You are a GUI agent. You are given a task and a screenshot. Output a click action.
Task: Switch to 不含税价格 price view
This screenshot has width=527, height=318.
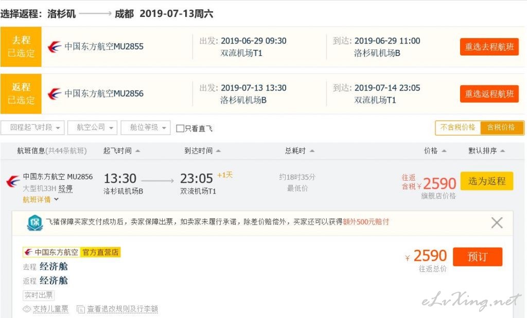(x=458, y=127)
